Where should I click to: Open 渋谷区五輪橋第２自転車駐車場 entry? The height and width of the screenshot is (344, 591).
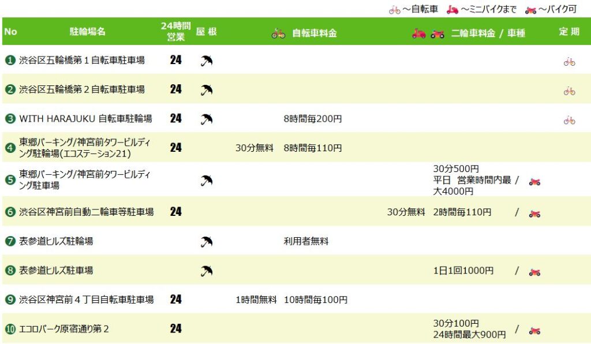tap(81, 89)
